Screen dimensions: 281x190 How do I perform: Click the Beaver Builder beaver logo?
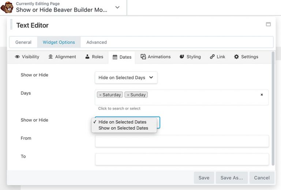(7, 7)
